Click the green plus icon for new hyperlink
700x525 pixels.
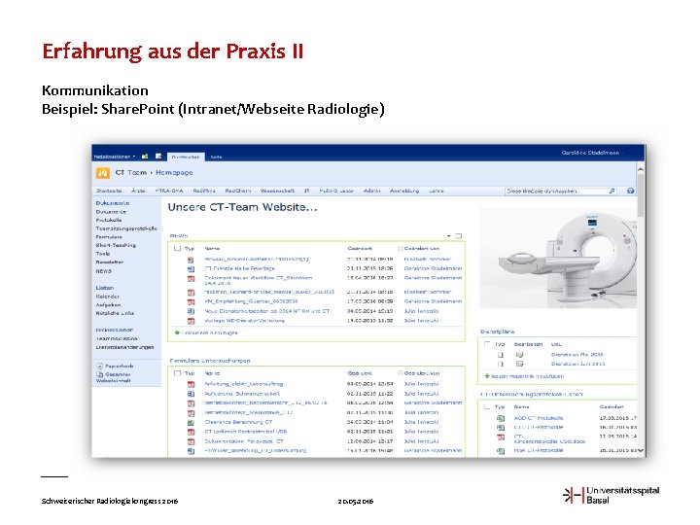[x=487, y=376]
